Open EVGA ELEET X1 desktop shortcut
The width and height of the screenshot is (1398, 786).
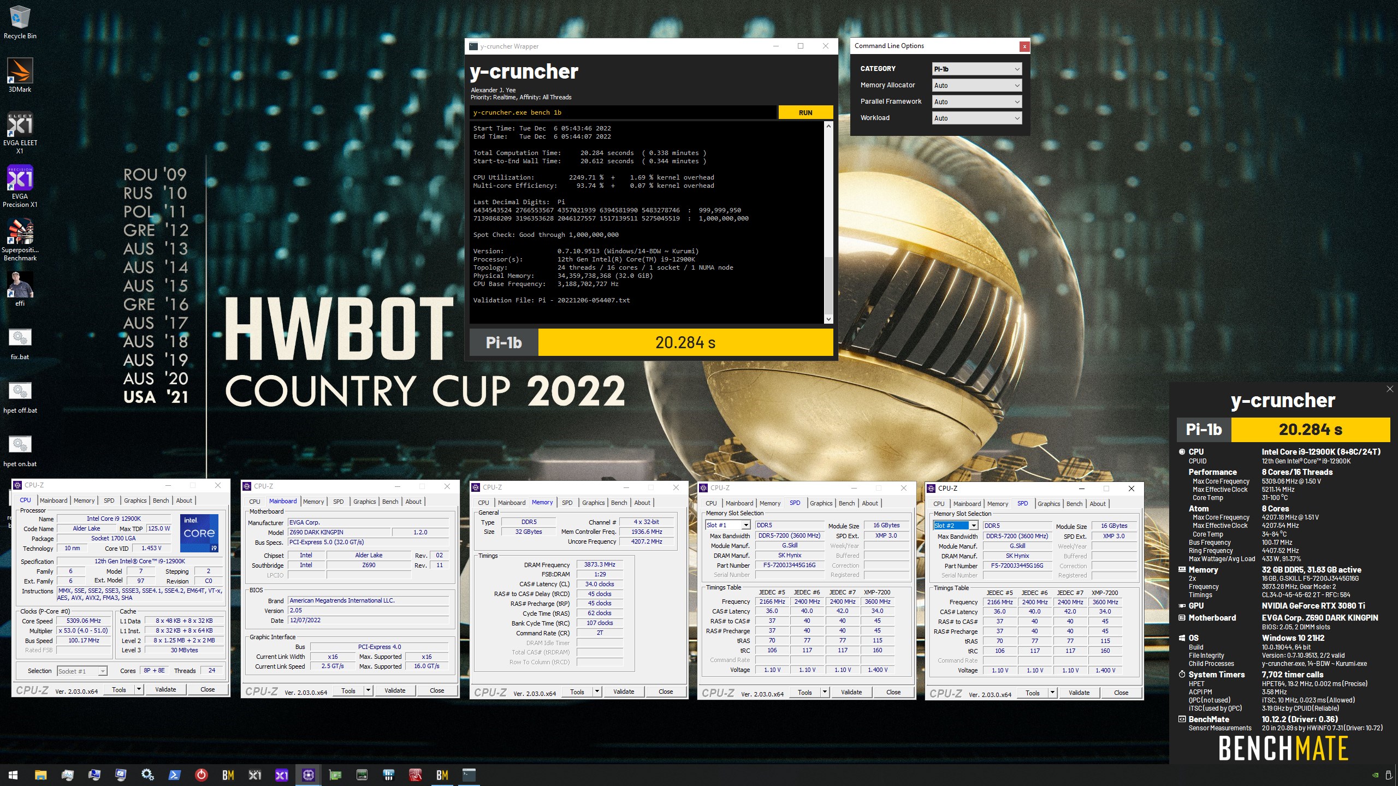(x=20, y=133)
